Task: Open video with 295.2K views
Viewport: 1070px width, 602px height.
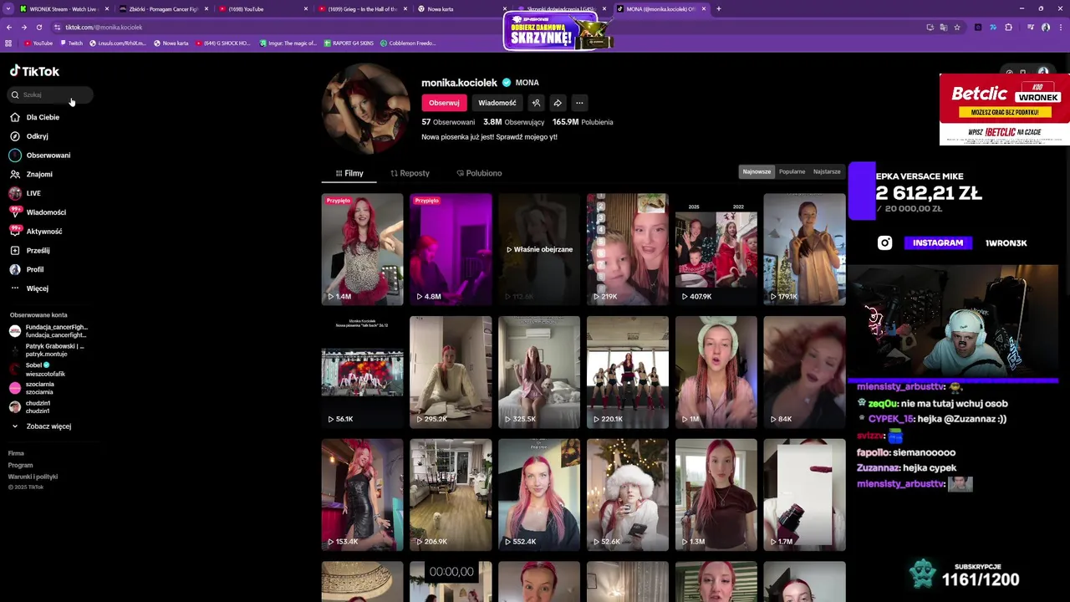Action: [x=451, y=372]
